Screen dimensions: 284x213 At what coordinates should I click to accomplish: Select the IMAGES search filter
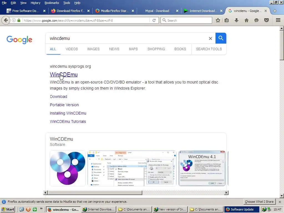(x=93, y=49)
